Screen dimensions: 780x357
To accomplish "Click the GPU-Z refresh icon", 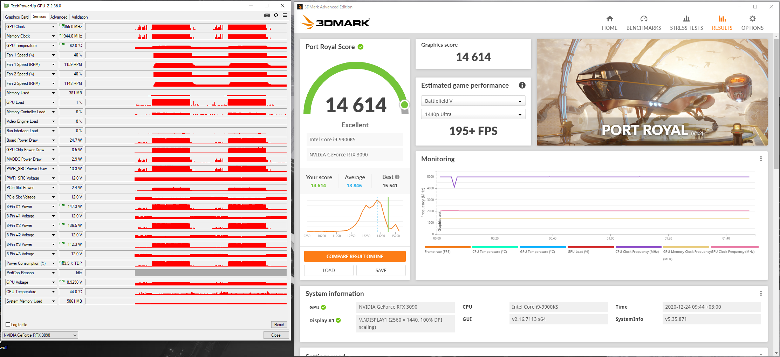I will click(x=276, y=15).
